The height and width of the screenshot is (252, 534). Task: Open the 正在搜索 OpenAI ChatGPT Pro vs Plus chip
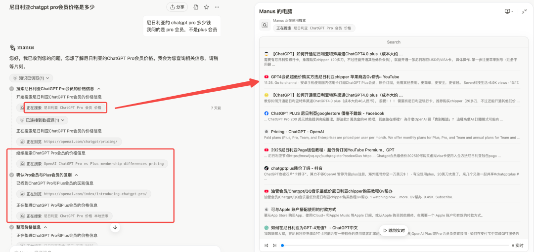[92, 164]
